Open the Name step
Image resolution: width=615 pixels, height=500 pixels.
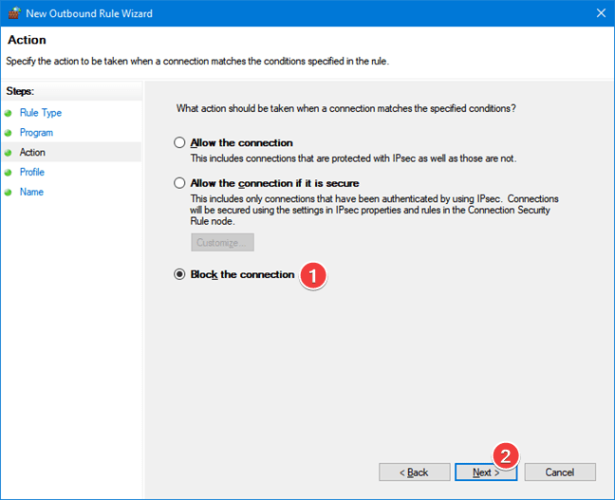[31, 192]
